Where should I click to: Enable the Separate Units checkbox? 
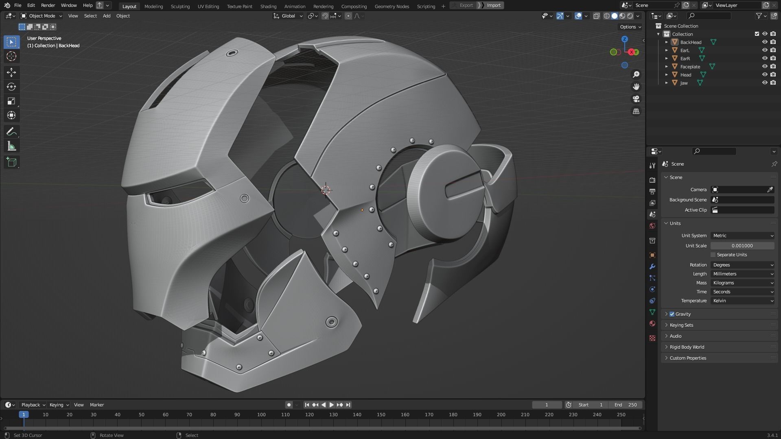713,255
